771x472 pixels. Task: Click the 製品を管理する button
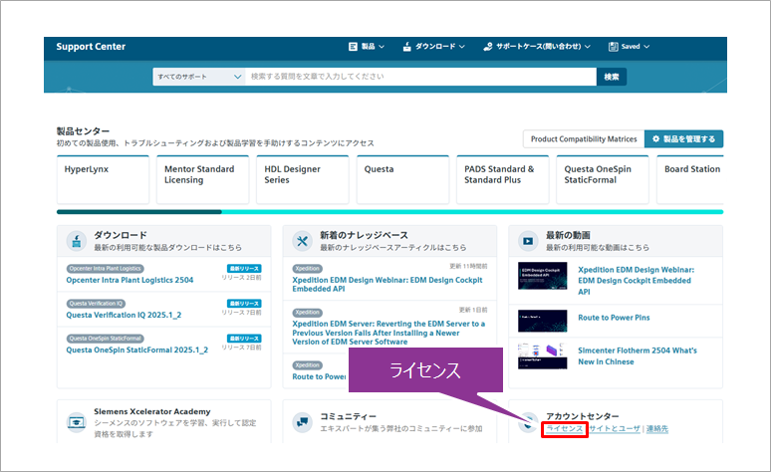[x=684, y=139]
